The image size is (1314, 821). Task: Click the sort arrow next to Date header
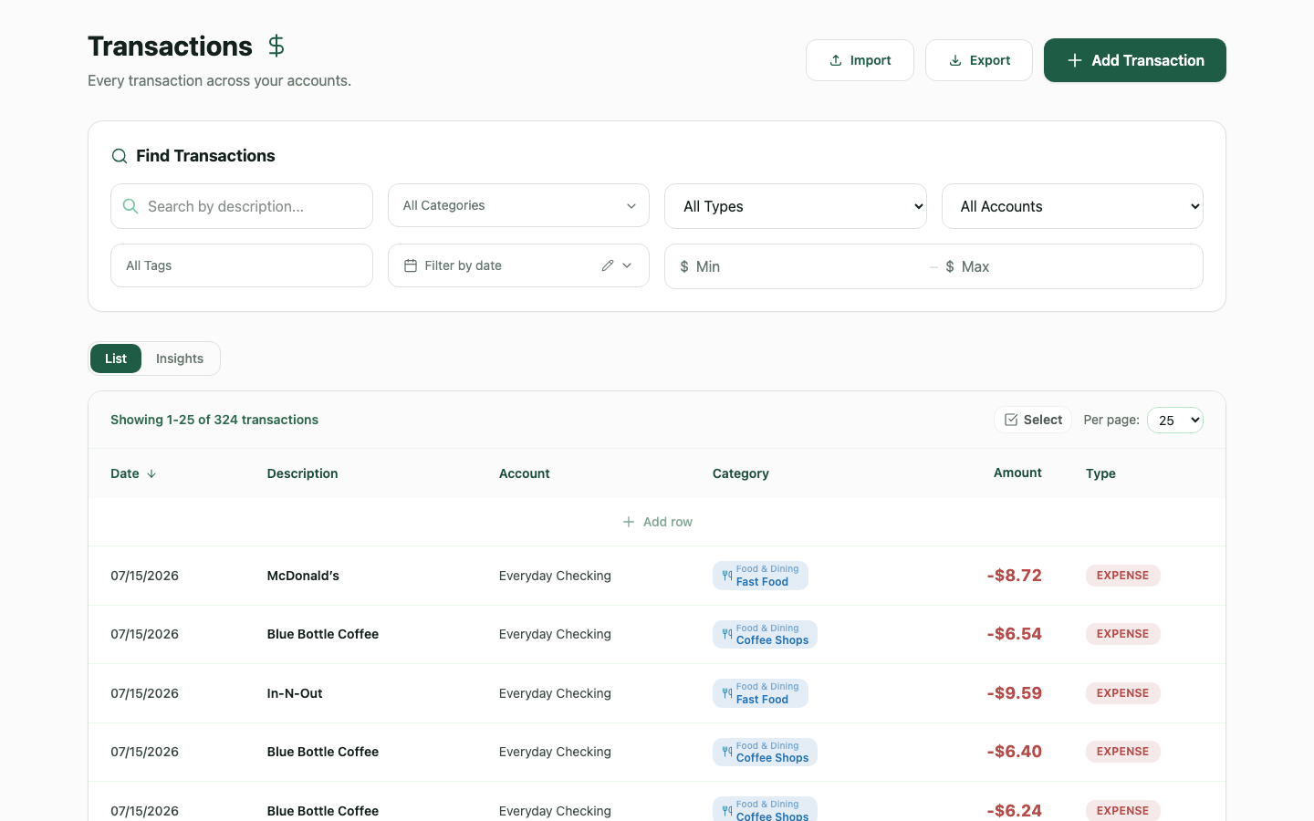tap(151, 473)
